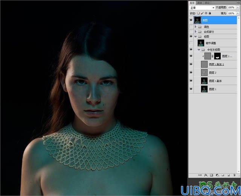
Task: Click the 填充 100% input field
Action: coord(232,14)
